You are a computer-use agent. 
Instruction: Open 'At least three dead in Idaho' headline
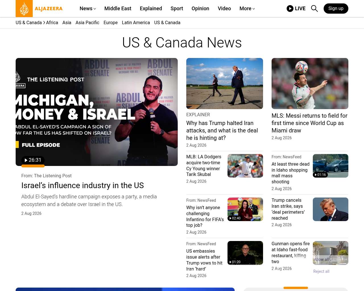[290, 173]
